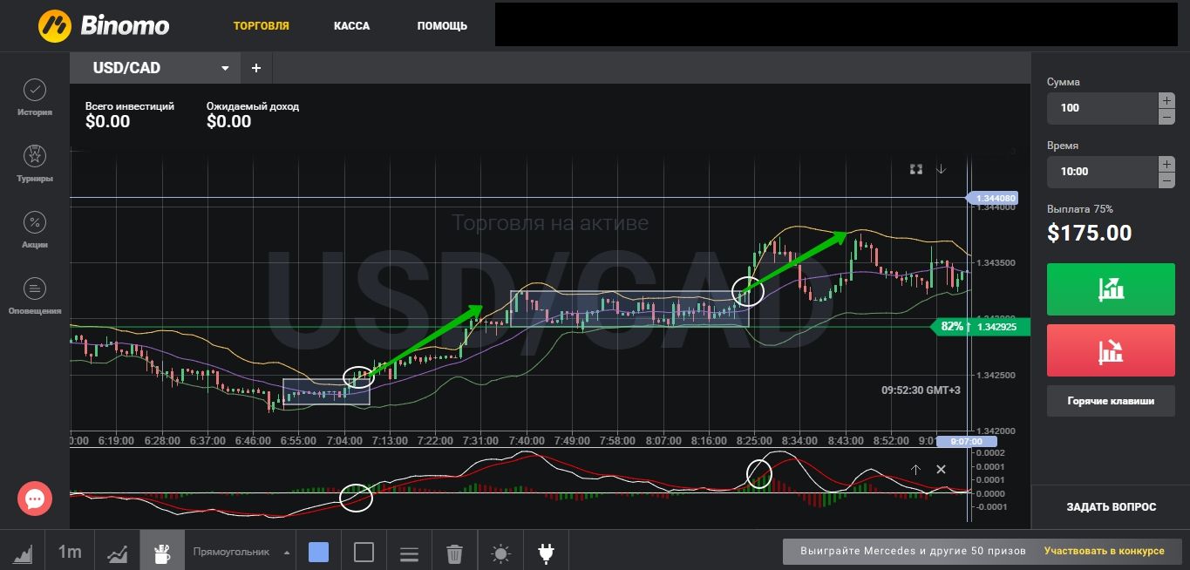Click the Участвовать в конкурсе link
This screenshot has width=1190, height=570.
1104,551
